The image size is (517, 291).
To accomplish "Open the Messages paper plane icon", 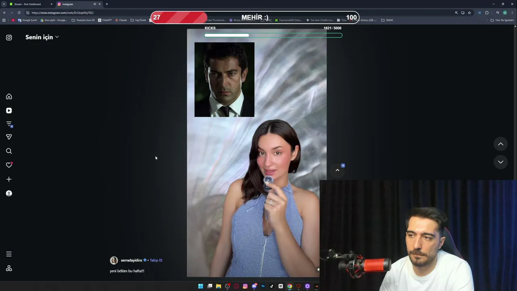I will (9, 137).
